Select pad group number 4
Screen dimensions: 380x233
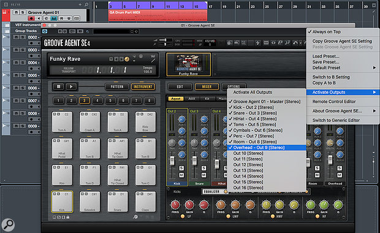click(97, 101)
